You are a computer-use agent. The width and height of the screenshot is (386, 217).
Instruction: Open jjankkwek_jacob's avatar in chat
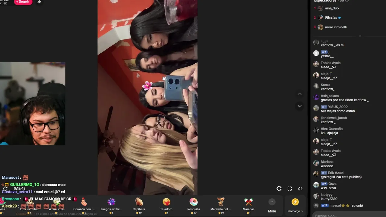(316, 119)
